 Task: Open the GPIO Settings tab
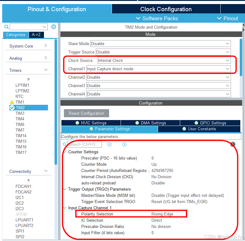[x=210, y=123]
